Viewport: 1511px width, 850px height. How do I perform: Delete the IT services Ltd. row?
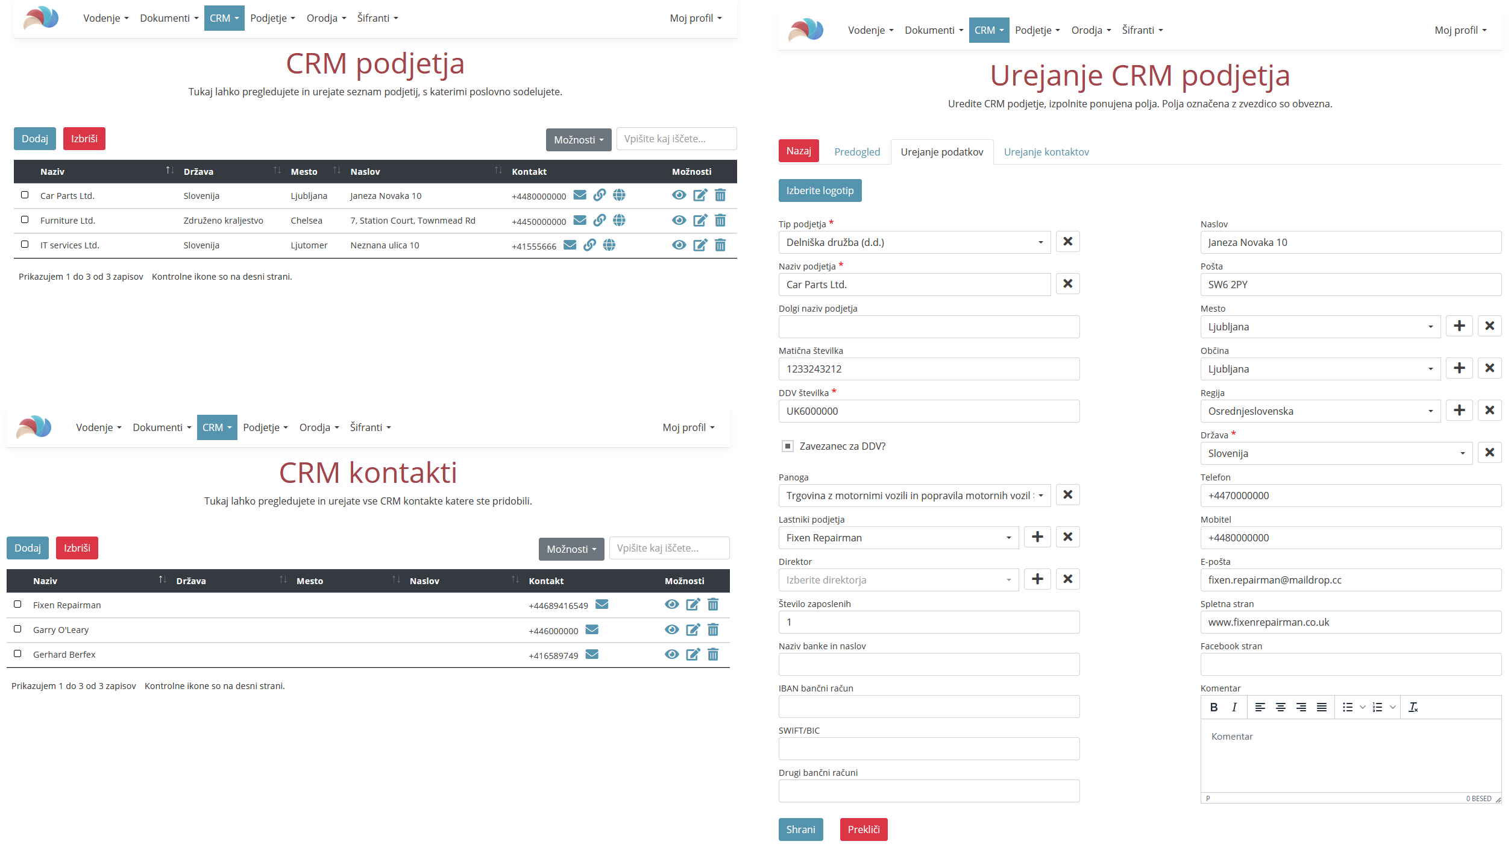[720, 245]
